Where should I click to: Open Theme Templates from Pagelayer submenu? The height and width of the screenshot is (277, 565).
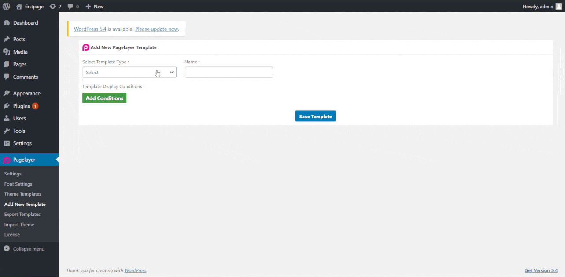point(22,193)
